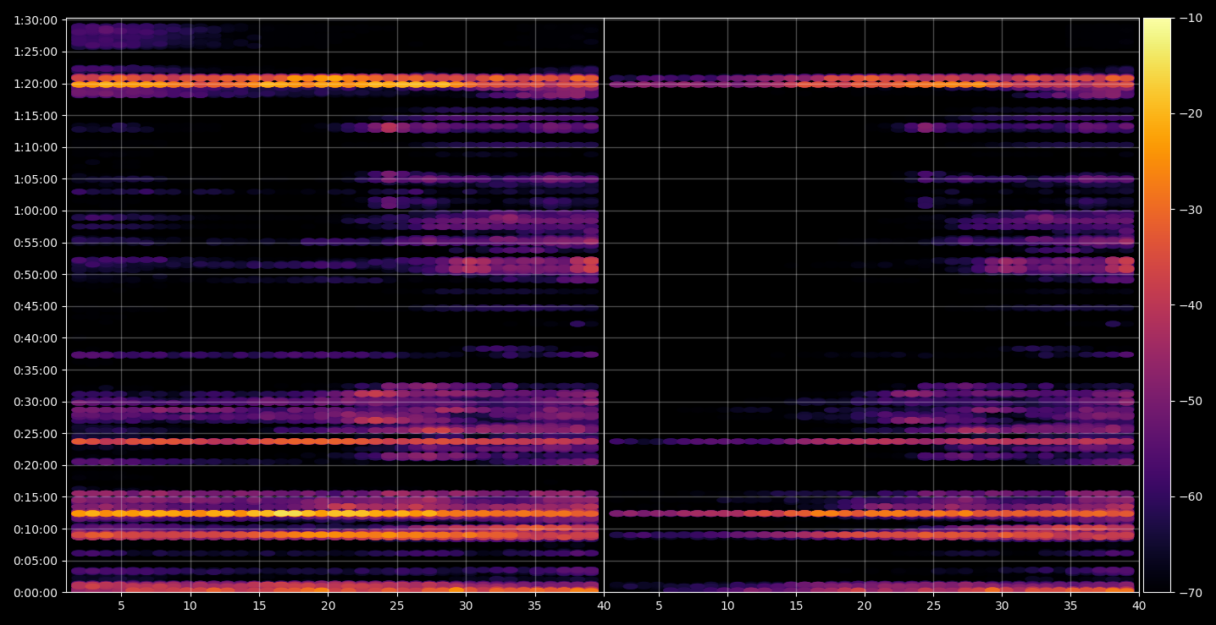Viewport: 1216px width, 625px height.
Task: Click the −70 colorbar tick label
Action: coord(1190,593)
